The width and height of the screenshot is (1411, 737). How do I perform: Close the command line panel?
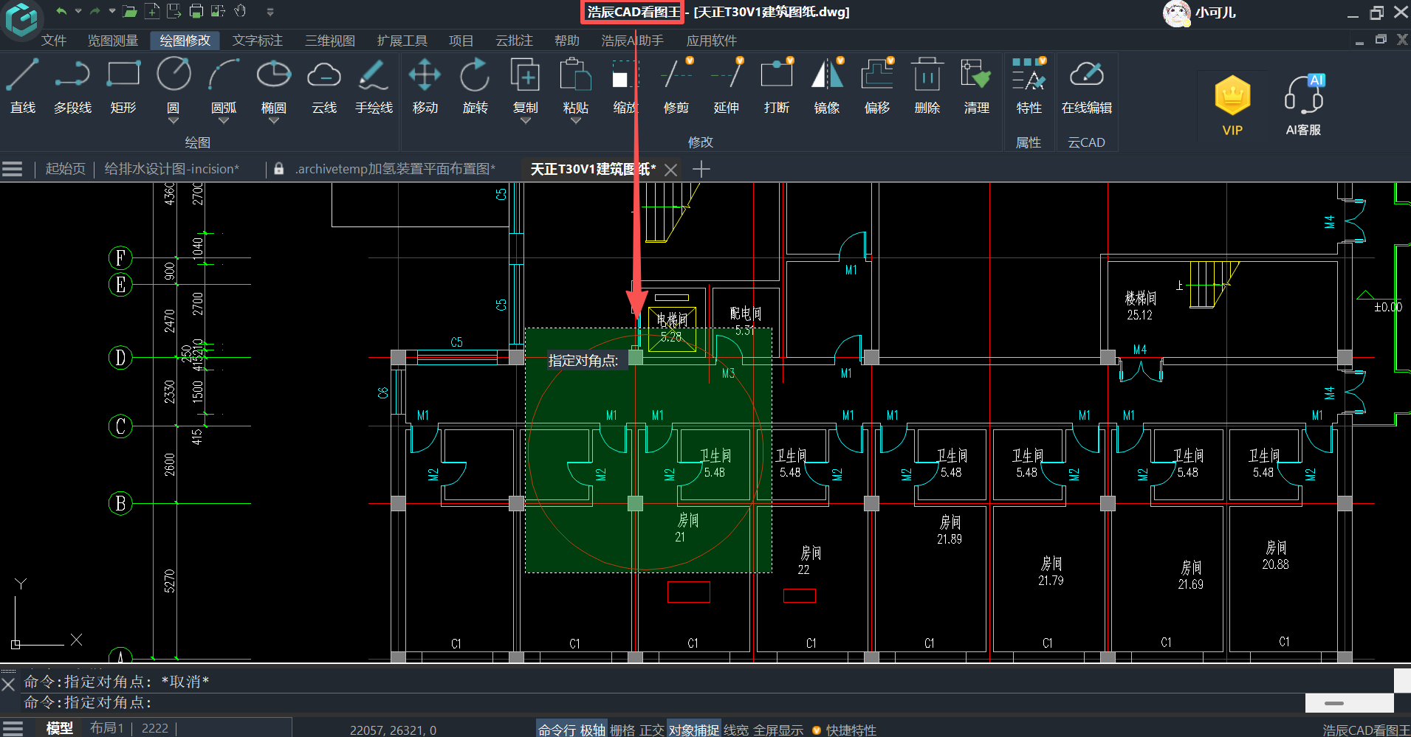click(x=8, y=685)
